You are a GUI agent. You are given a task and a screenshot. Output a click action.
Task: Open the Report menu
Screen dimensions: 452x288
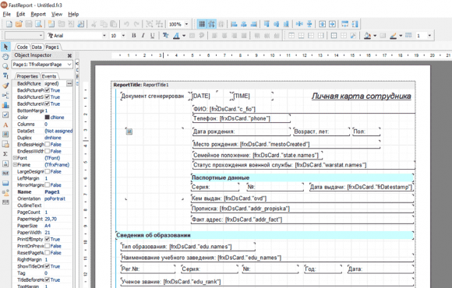[38, 14]
